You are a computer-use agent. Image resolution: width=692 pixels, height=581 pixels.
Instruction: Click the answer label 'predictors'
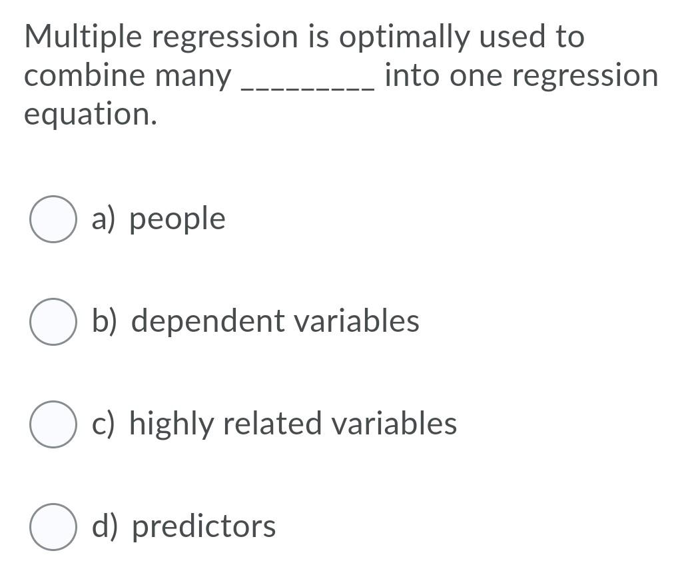tap(204, 526)
